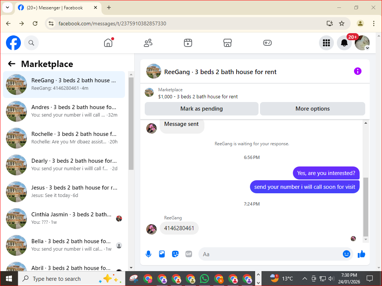This screenshot has width=382, height=286.
Task: Send a thumbs-up like
Action: point(361,254)
